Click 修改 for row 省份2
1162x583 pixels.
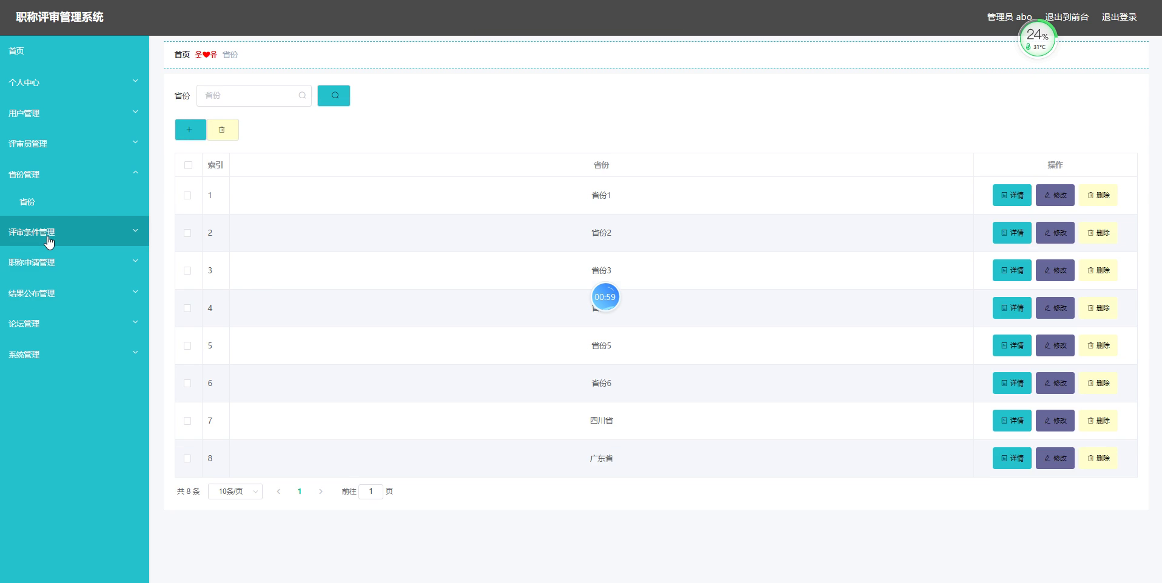(x=1055, y=233)
